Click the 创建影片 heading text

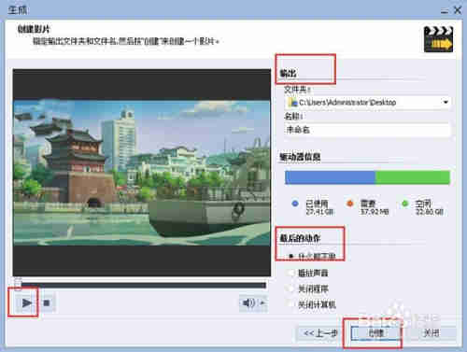click(34, 29)
